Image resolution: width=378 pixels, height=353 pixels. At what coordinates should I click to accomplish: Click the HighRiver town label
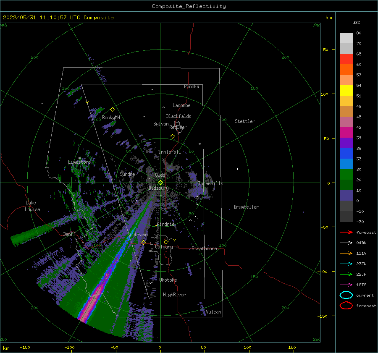tap(174, 295)
